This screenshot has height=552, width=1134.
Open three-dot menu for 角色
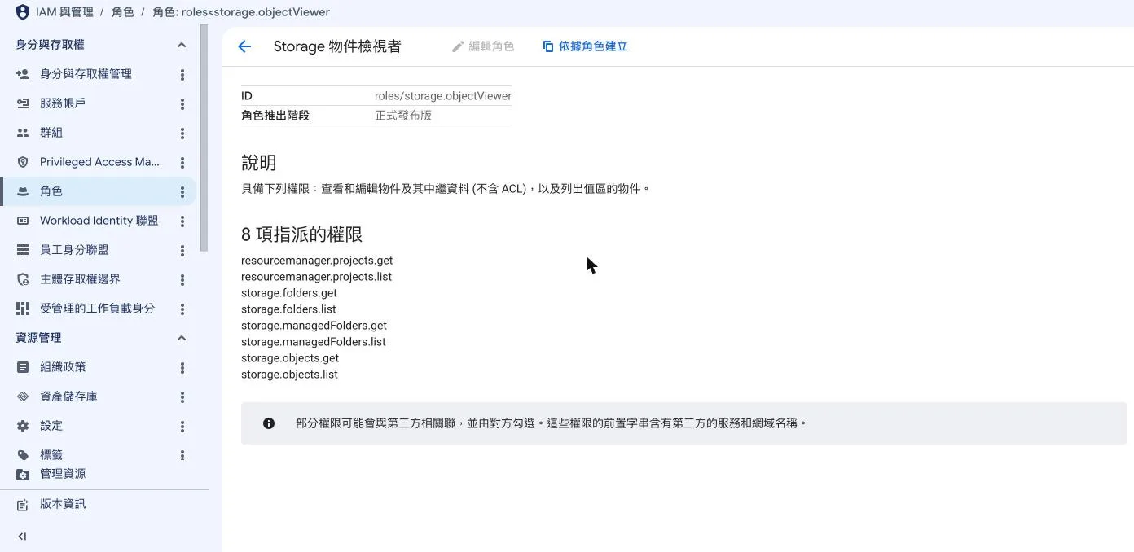tap(182, 191)
